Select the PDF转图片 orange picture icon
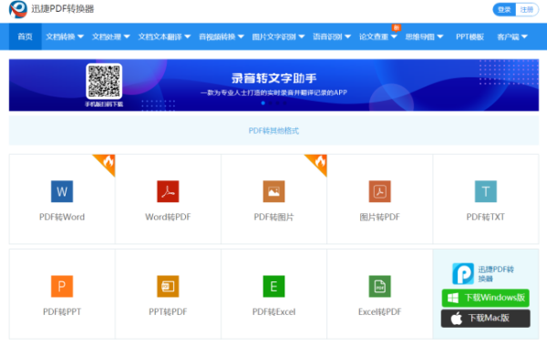The height and width of the screenshot is (346, 547). point(273,191)
